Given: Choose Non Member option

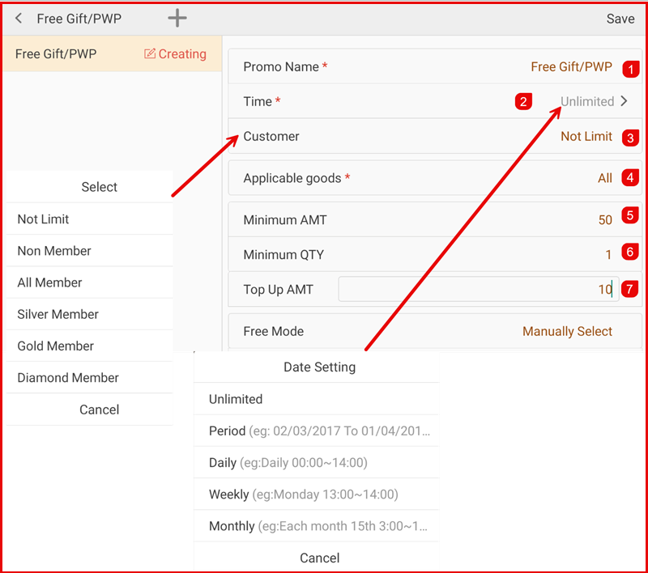Looking at the screenshot, I should coord(54,251).
